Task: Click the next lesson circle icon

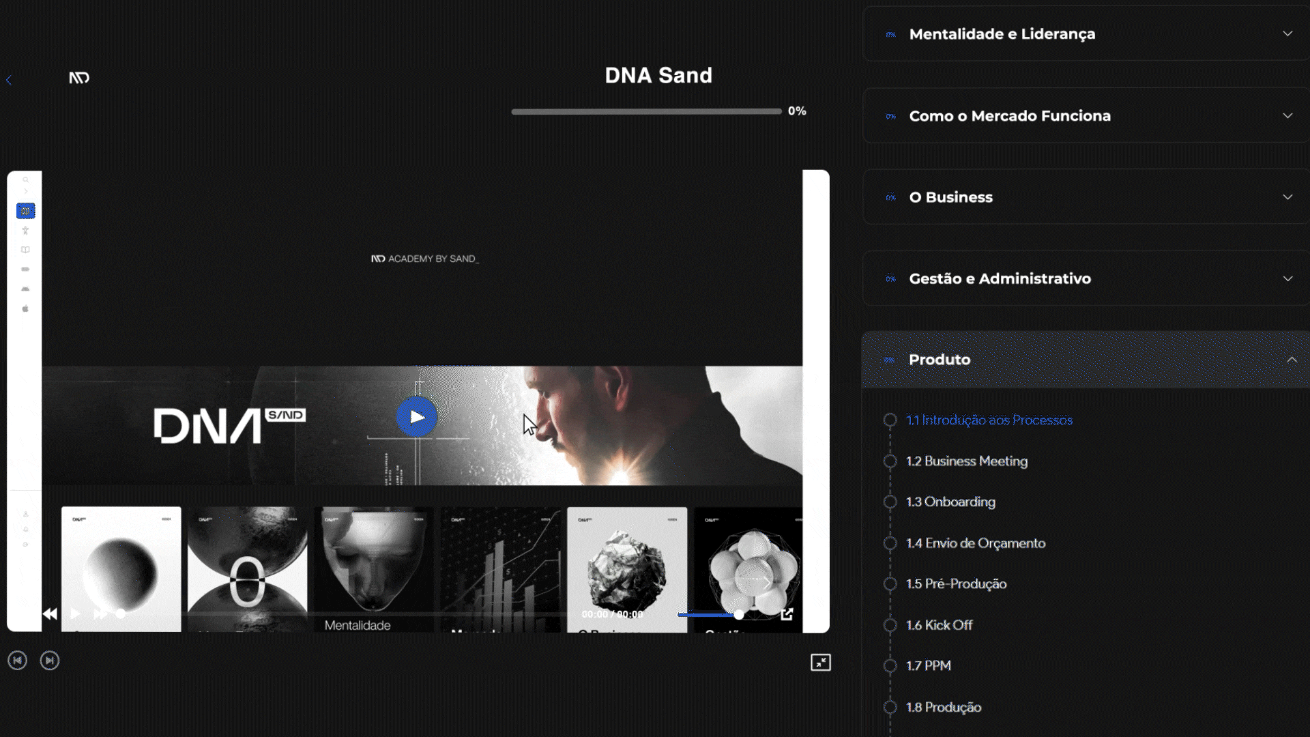Action: point(50,661)
